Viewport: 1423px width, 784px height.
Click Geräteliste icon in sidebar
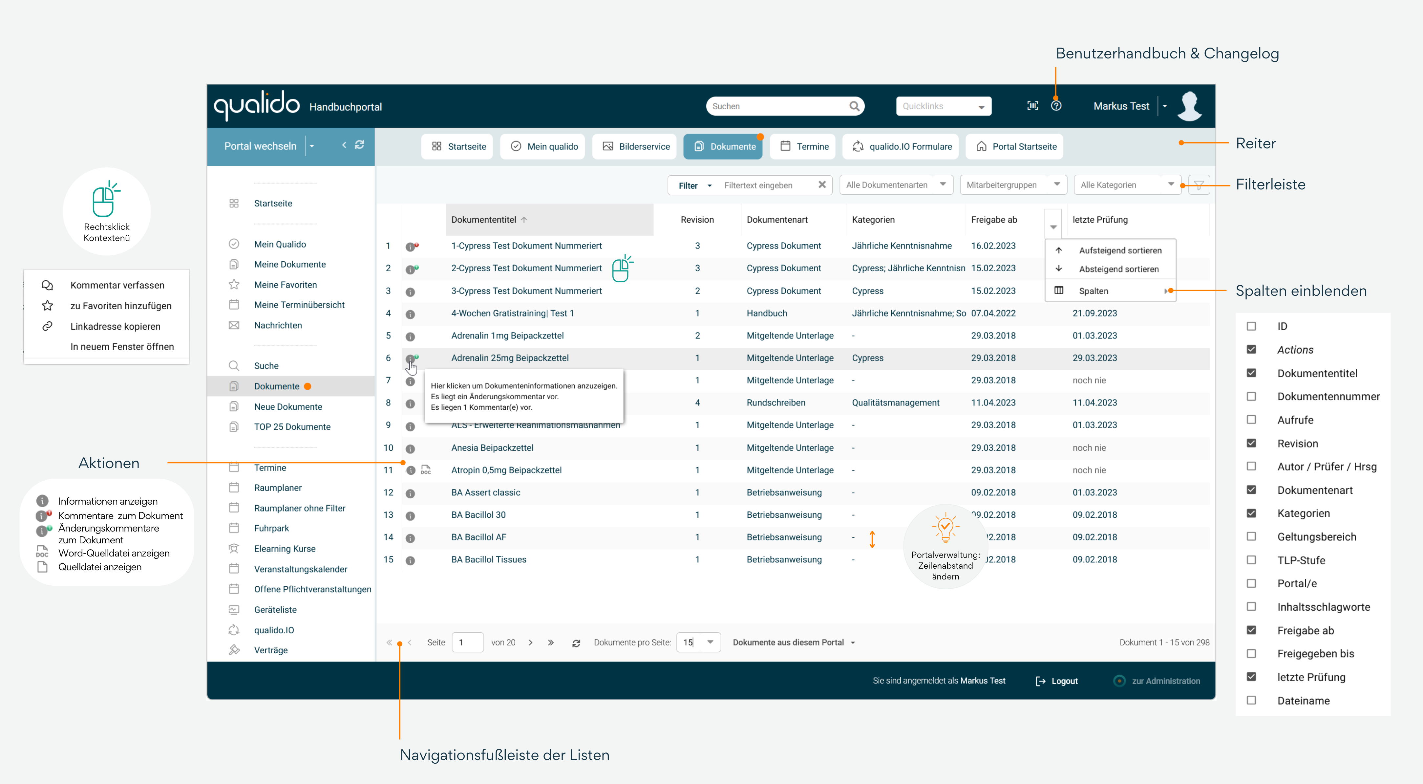point(234,609)
